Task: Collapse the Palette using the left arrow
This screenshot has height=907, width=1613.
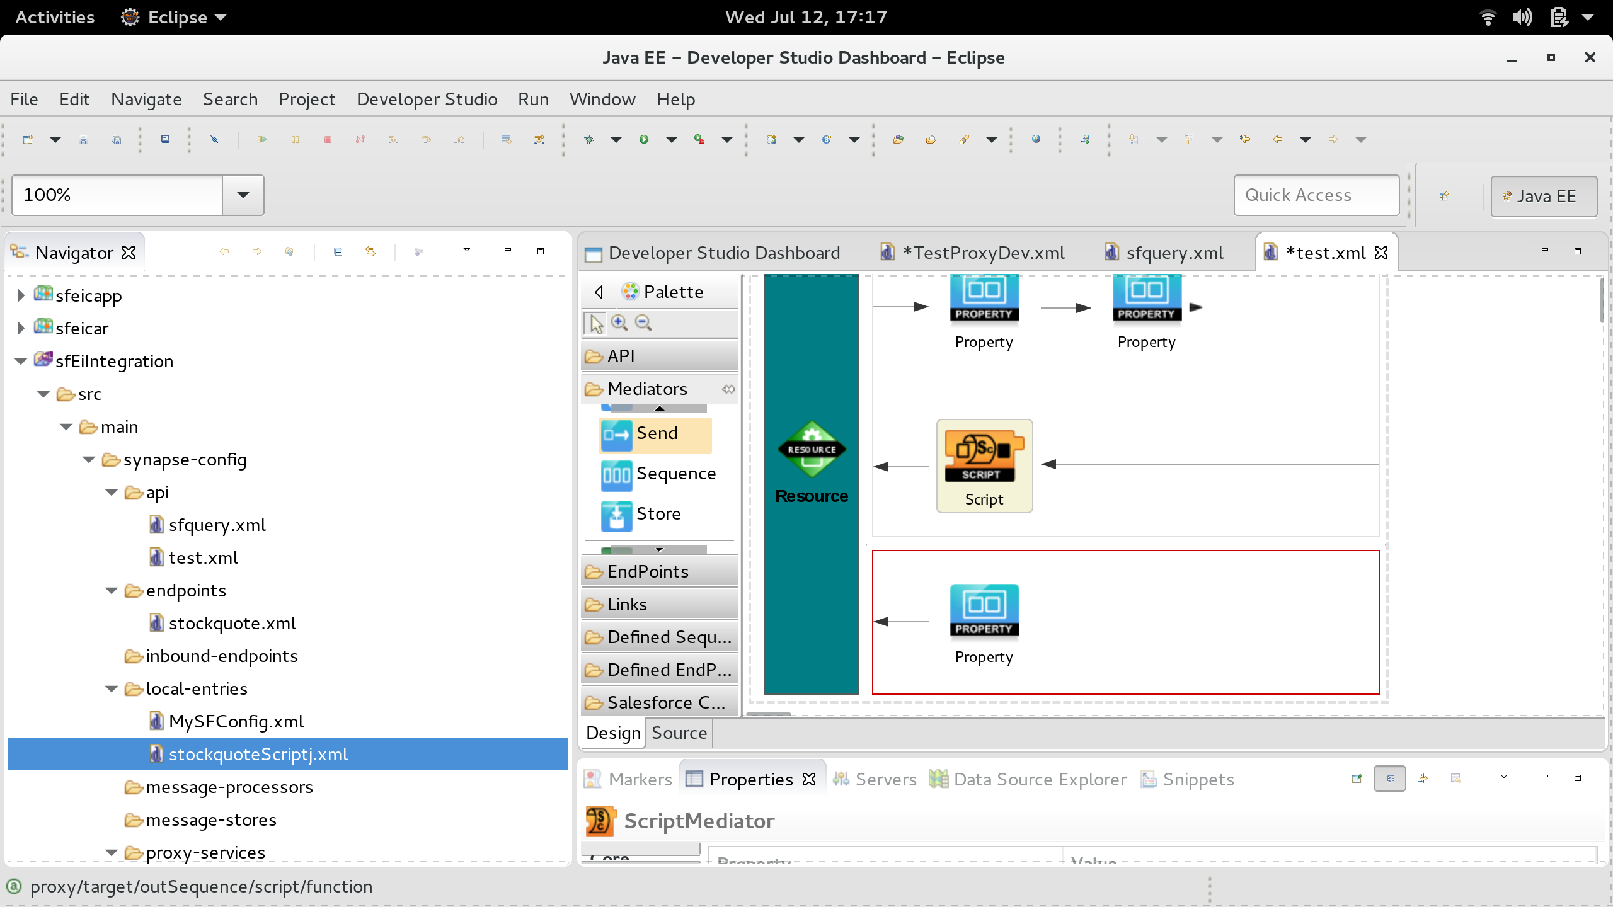Action: (597, 292)
